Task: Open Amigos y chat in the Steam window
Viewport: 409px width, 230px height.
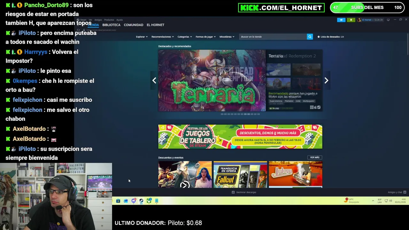Action: 397,192
